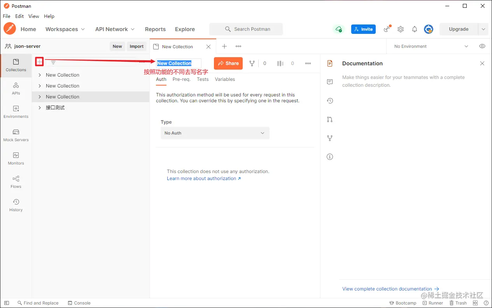Image resolution: width=492 pixels, height=308 pixels.
Task: Click the sync status cloud icon
Action: pos(339,29)
